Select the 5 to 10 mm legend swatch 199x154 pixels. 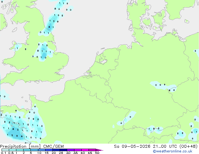(34, 150)
